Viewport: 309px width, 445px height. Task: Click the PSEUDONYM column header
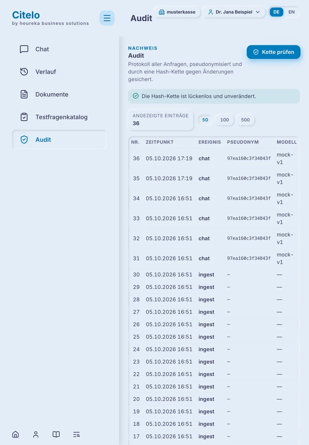(x=243, y=142)
